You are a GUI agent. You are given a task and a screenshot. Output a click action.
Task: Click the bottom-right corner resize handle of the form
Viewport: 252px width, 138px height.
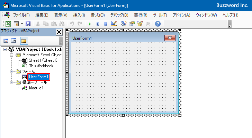(x=180, y=116)
